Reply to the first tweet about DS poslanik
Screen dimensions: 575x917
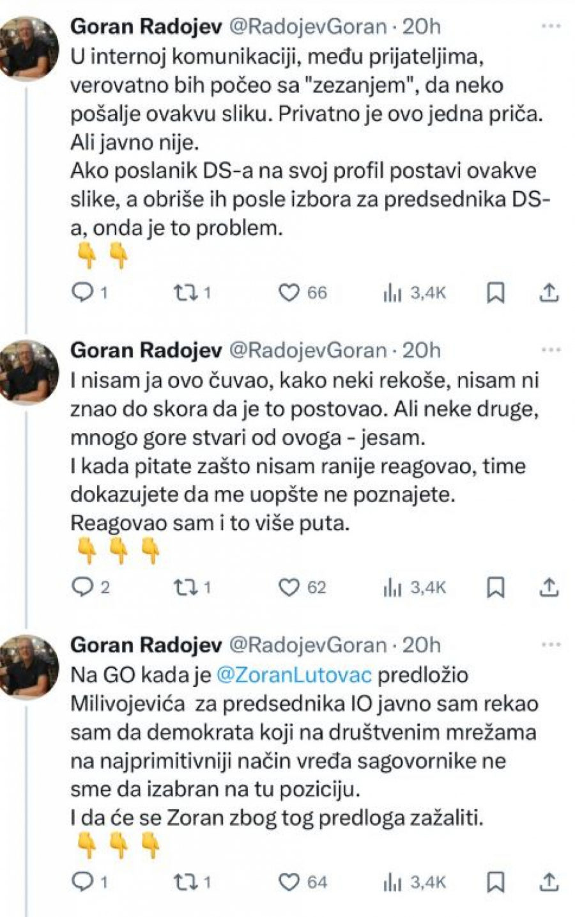[x=83, y=293]
